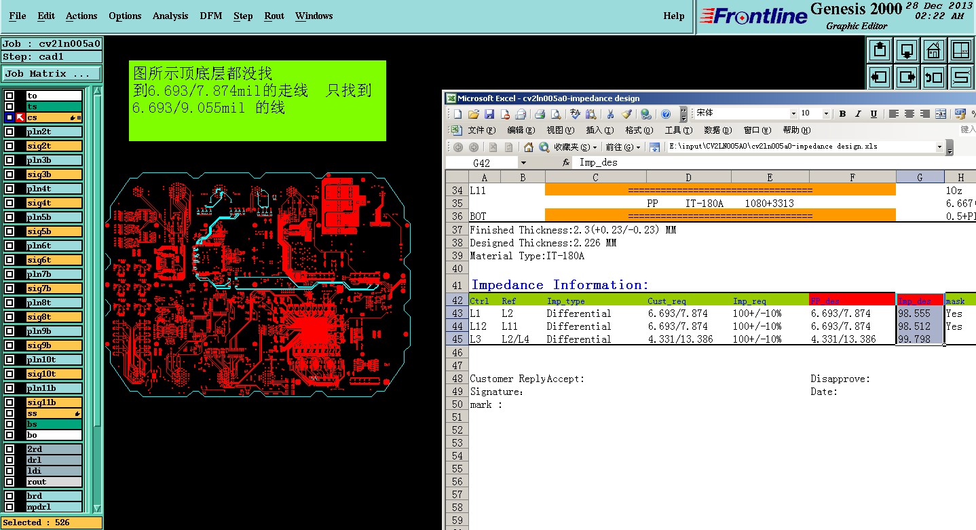
Task: Click Excel Italic button
Action: [x=858, y=114]
